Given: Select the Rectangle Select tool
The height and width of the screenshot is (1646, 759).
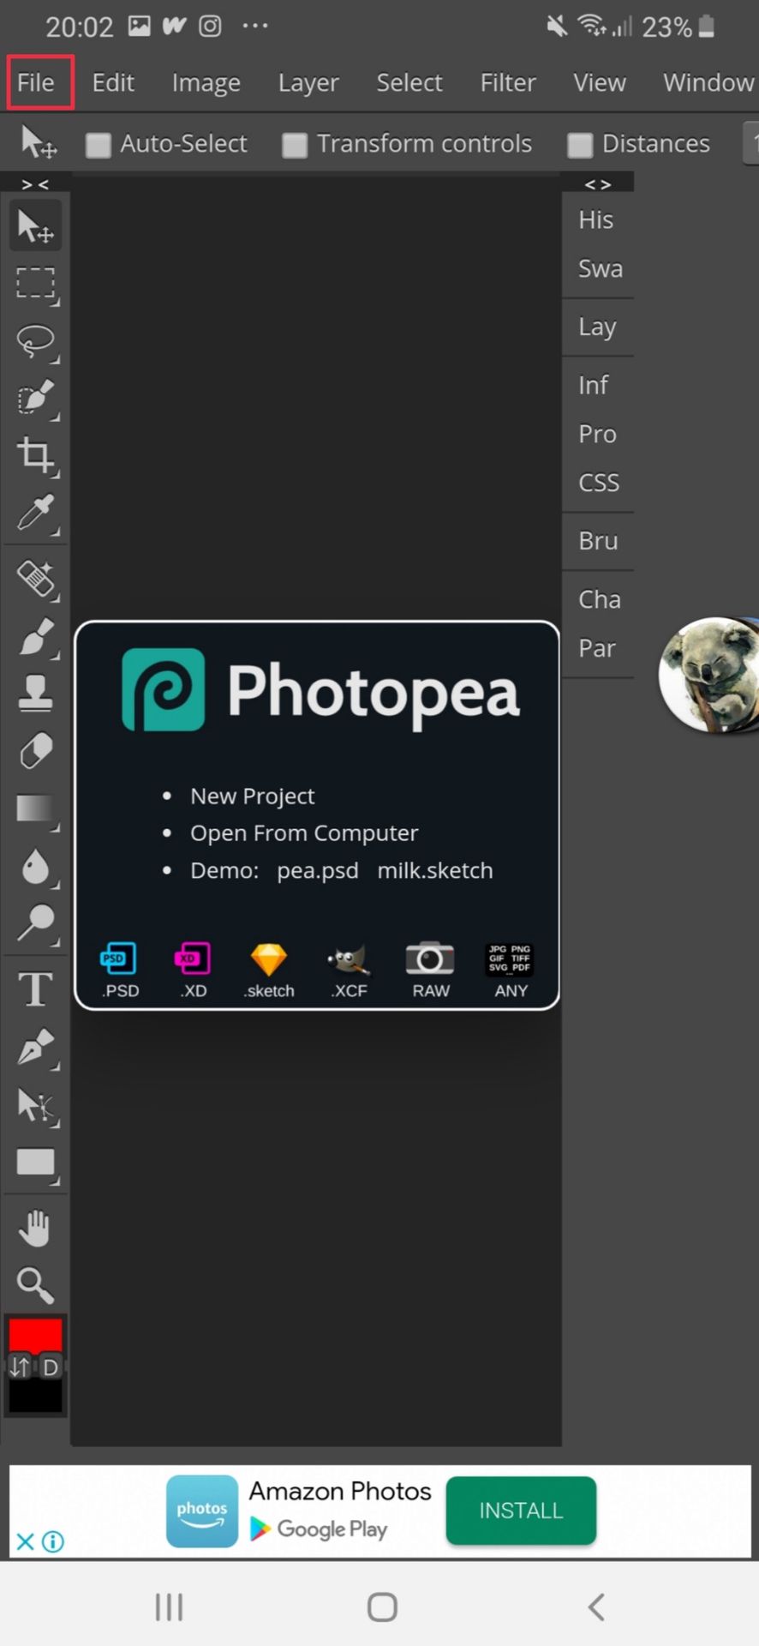Looking at the screenshot, I should tap(35, 283).
